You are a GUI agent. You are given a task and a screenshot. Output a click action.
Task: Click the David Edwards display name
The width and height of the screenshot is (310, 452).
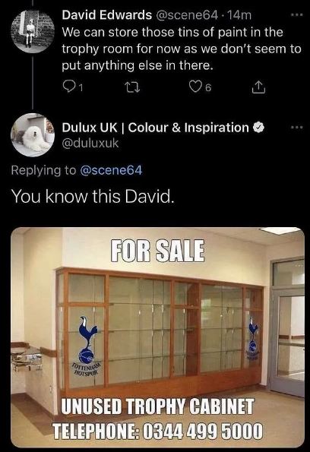(x=107, y=14)
